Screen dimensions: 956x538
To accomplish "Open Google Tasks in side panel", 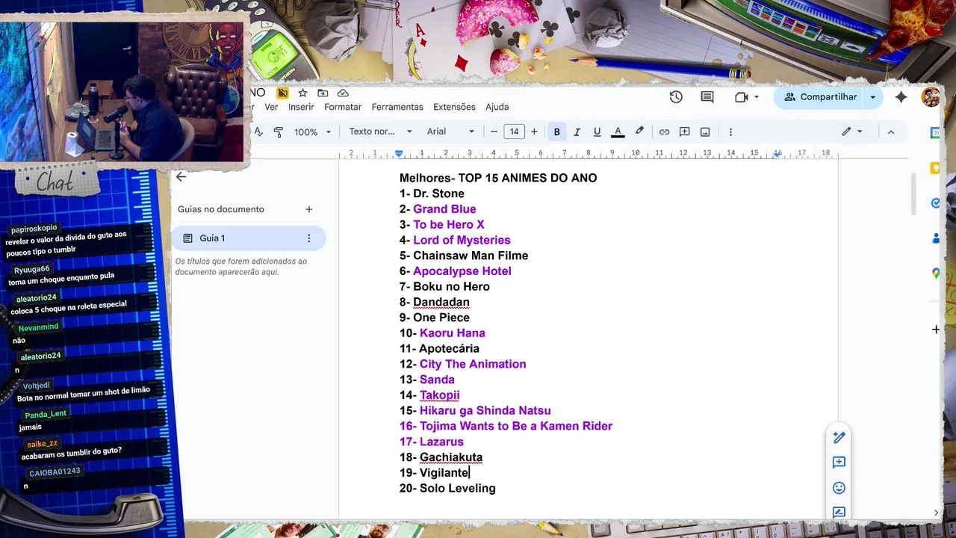I will (x=936, y=203).
